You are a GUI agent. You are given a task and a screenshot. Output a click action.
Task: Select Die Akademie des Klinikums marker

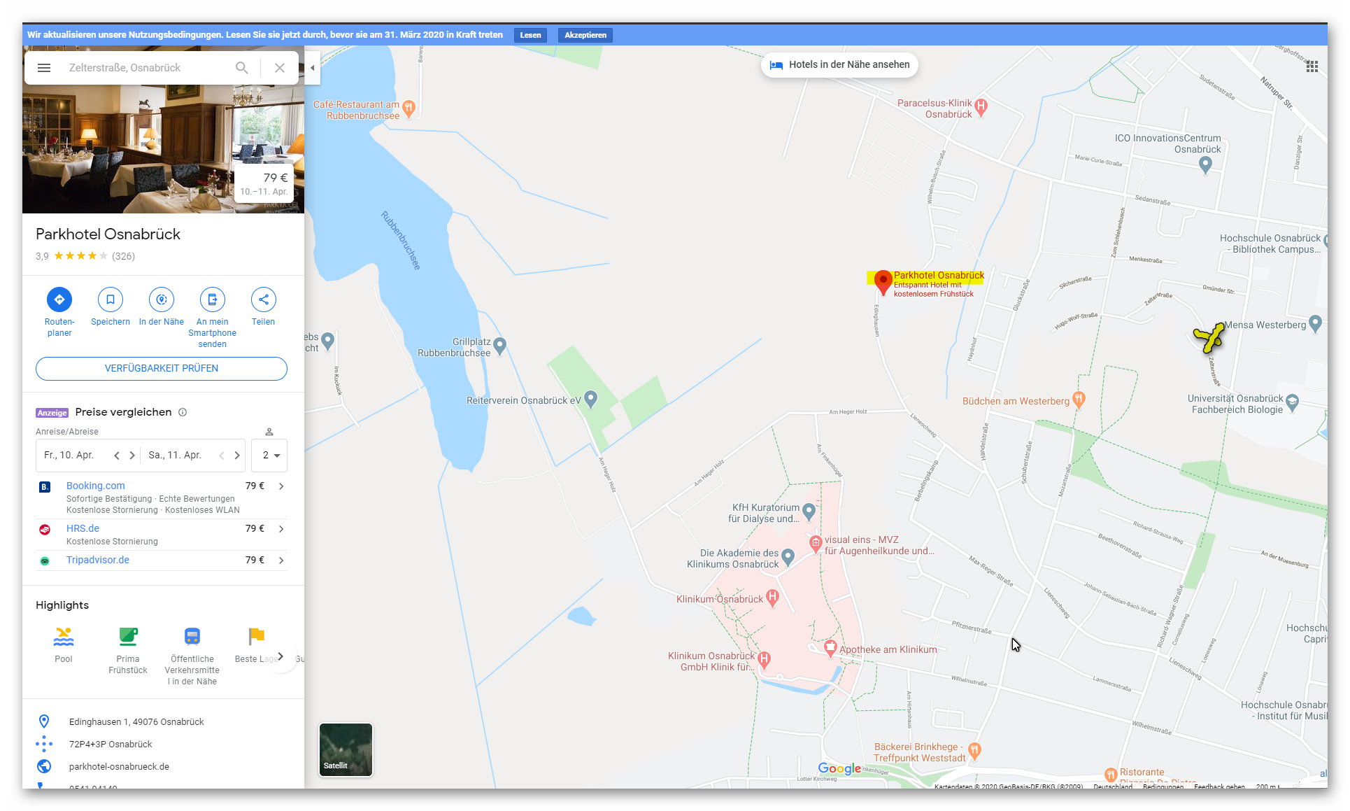[x=788, y=556]
